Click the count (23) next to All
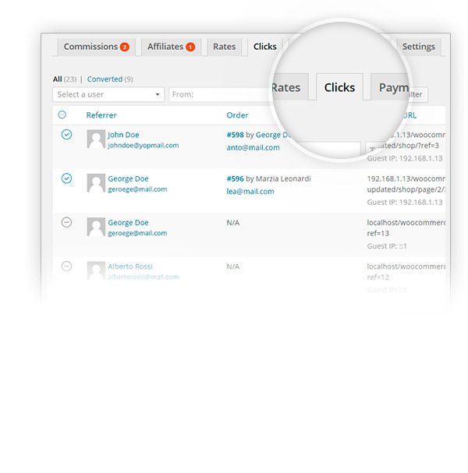468x473 pixels. [70, 79]
